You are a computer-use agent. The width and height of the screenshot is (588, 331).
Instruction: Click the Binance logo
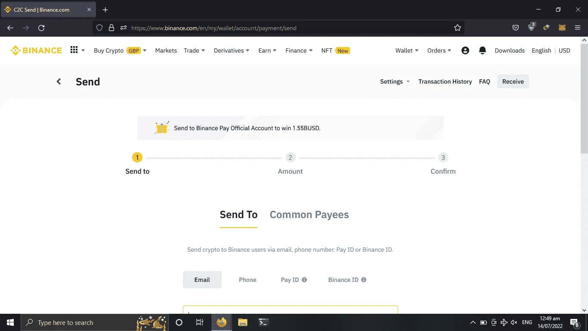coord(36,50)
